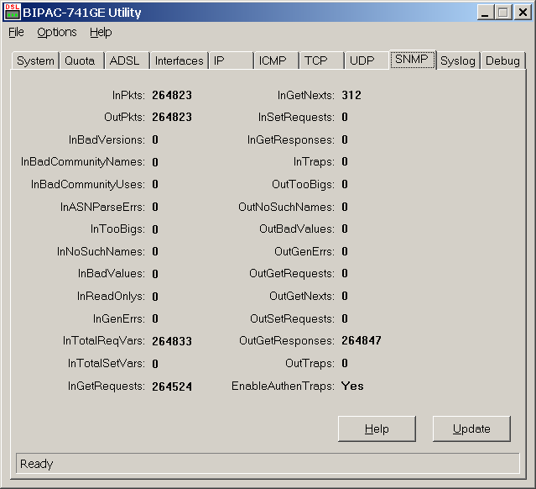
Task: Click the OutNoSuchNames label
Action: pyautogui.click(x=287, y=207)
